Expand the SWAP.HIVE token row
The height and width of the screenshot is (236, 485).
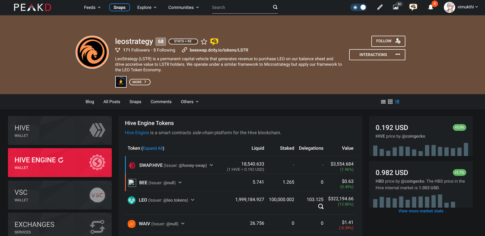coord(211,165)
